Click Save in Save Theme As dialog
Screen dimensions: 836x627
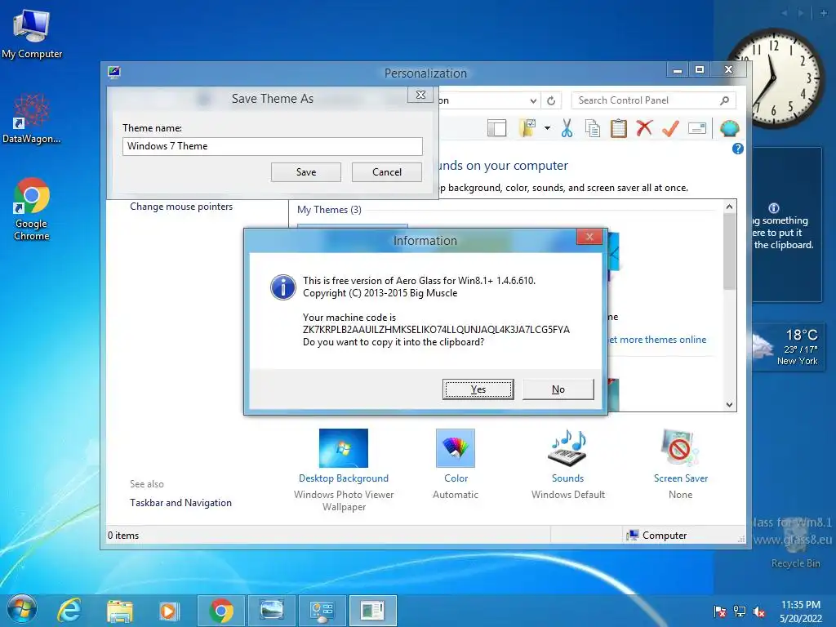click(306, 172)
